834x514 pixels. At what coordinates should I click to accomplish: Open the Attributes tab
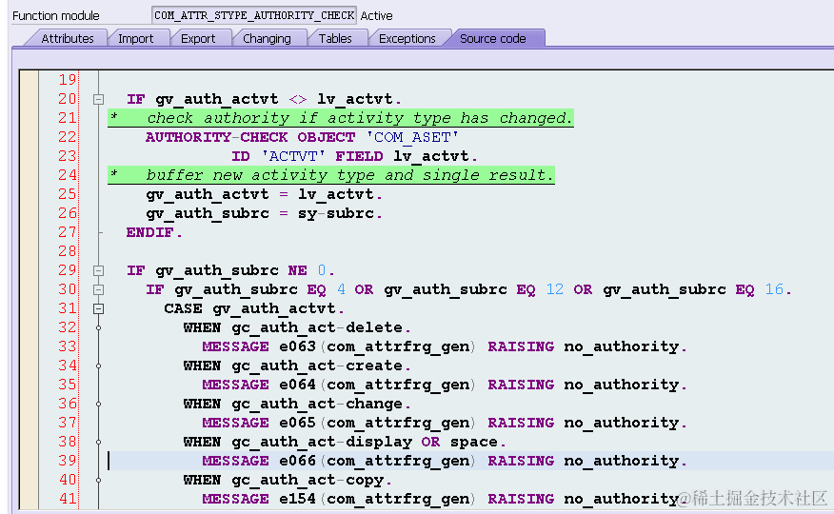pyautogui.click(x=67, y=38)
